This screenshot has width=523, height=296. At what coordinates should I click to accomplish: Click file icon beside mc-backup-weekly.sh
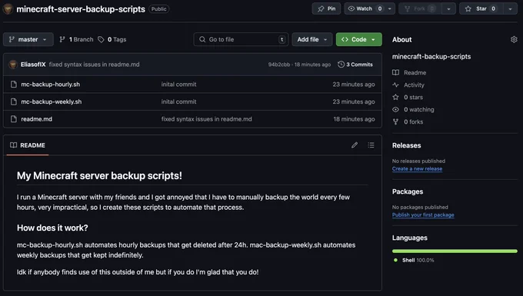tap(14, 101)
